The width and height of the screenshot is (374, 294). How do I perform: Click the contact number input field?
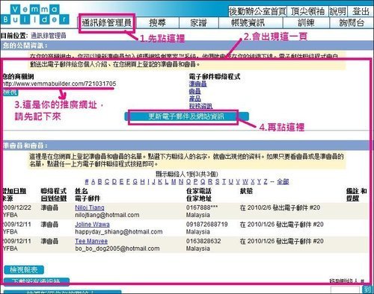click(x=346, y=290)
